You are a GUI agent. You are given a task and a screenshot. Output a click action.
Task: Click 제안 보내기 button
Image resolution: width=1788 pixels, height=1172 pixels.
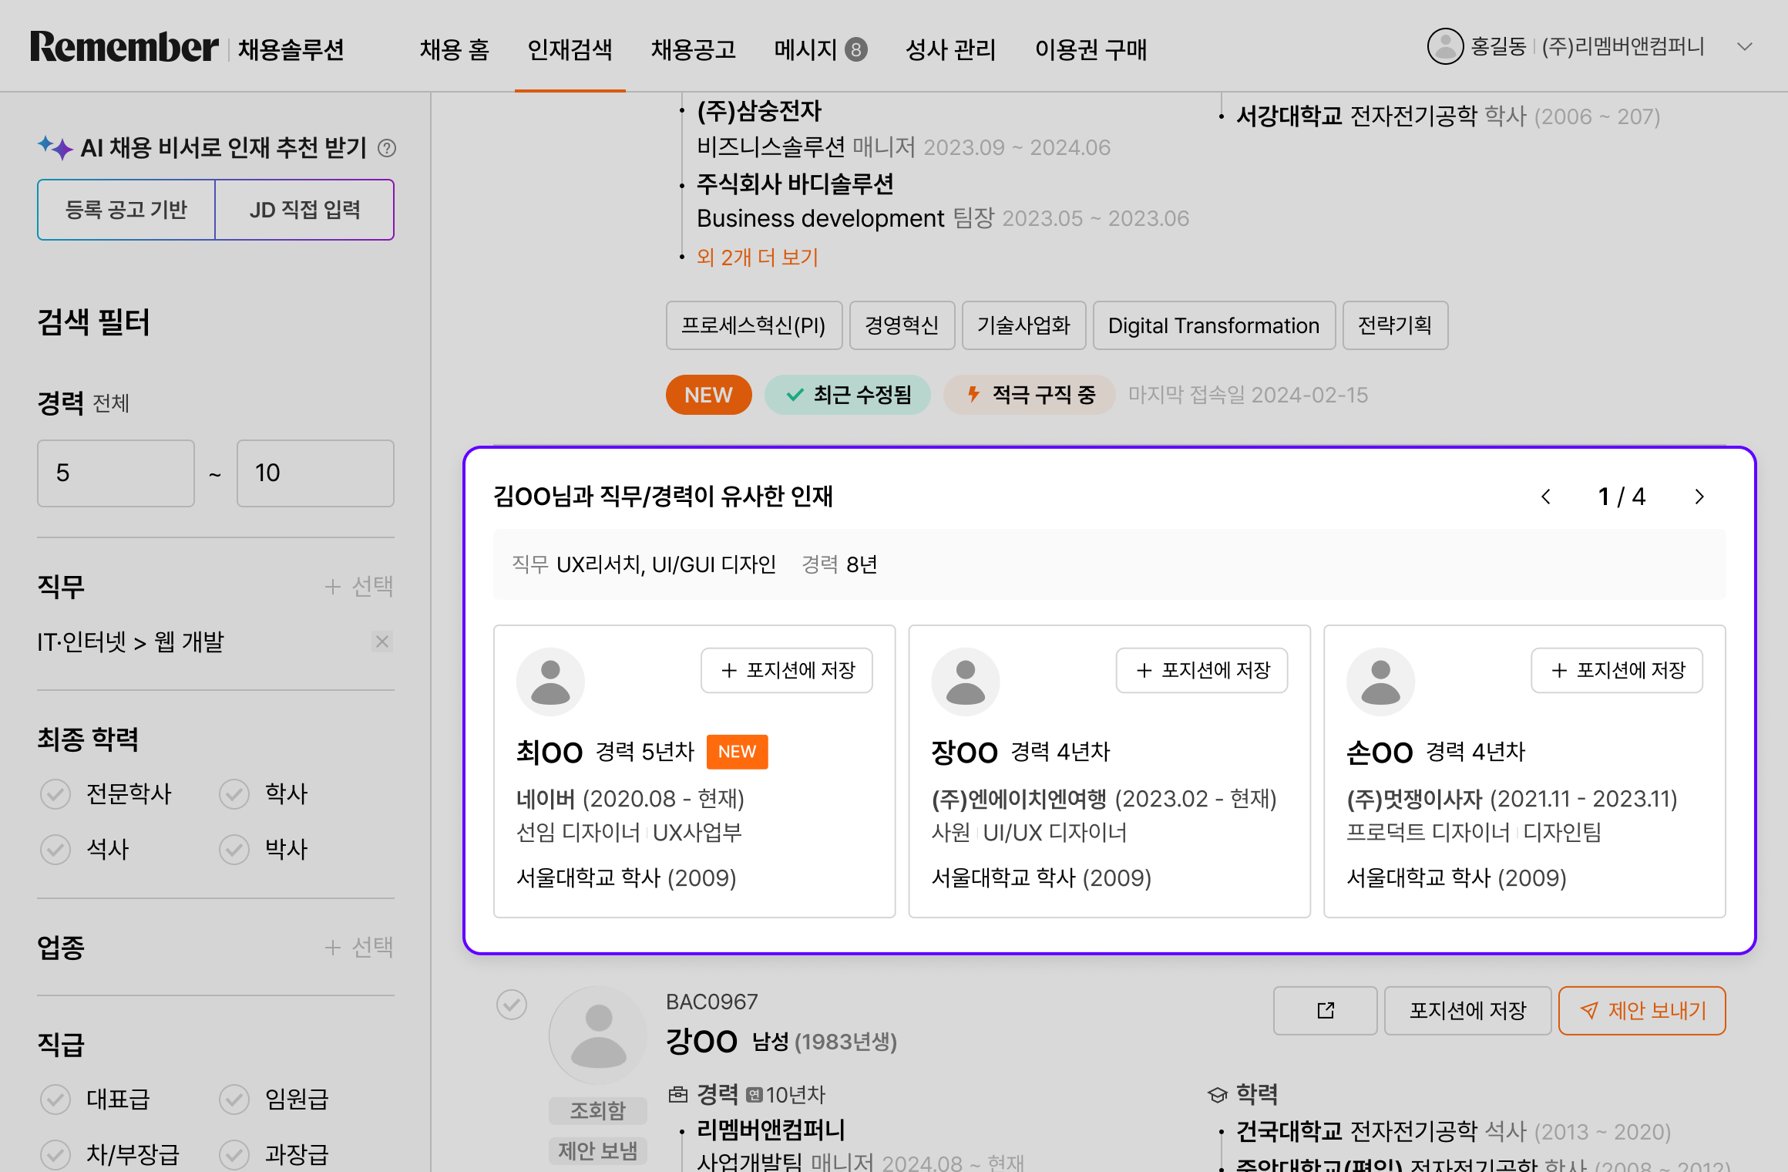[1642, 1010]
